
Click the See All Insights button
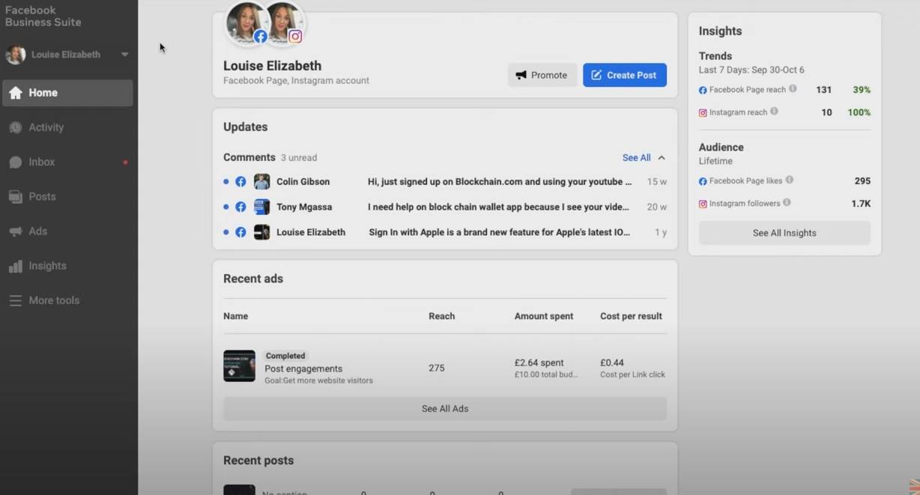pos(784,233)
